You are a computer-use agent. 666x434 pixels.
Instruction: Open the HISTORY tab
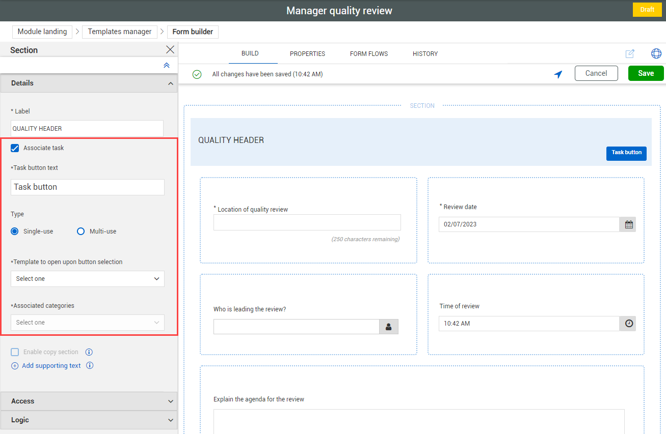pos(425,53)
